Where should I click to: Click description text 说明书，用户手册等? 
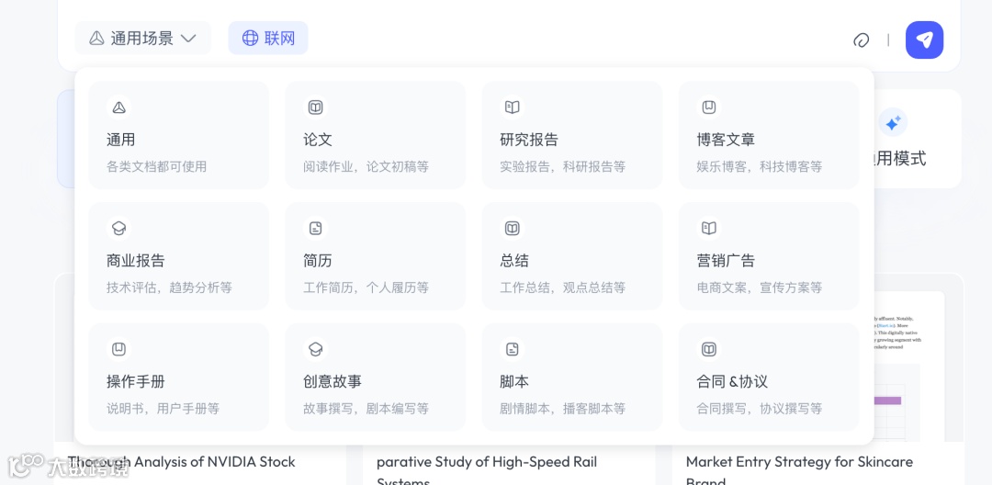pyautogui.click(x=163, y=409)
